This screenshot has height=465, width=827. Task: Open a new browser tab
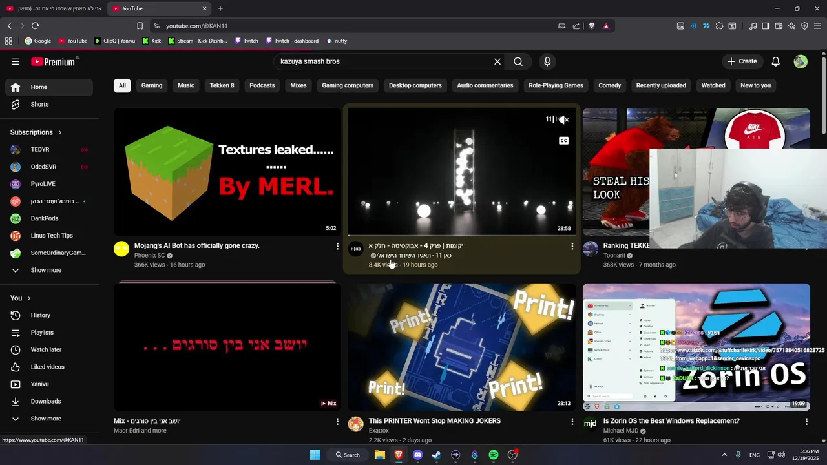pyautogui.click(x=220, y=8)
